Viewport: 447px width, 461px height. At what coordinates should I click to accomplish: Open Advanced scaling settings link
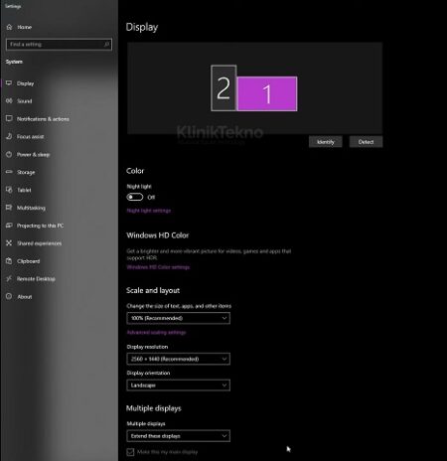156,332
